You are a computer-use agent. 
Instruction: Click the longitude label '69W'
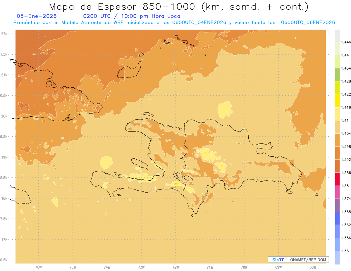[278, 267]
